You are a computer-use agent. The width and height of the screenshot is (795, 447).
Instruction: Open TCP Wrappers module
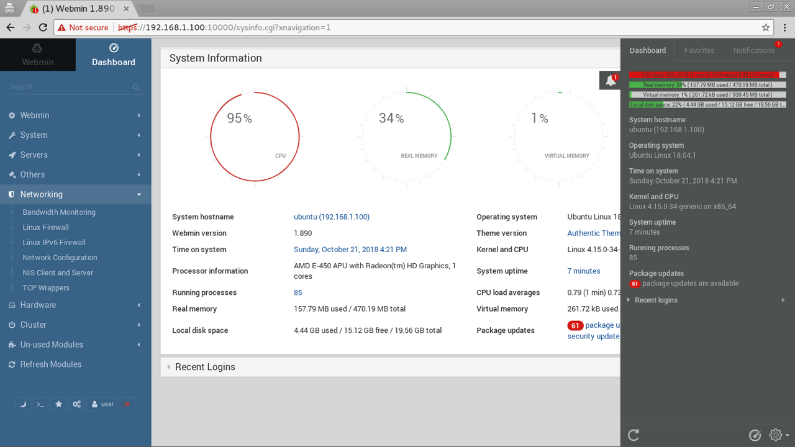click(x=46, y=288)
